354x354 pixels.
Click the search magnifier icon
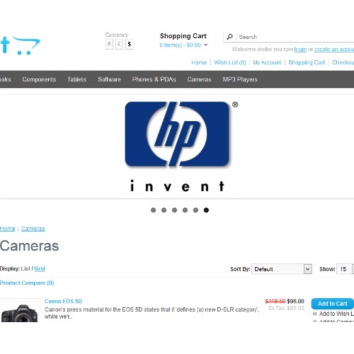229,37
